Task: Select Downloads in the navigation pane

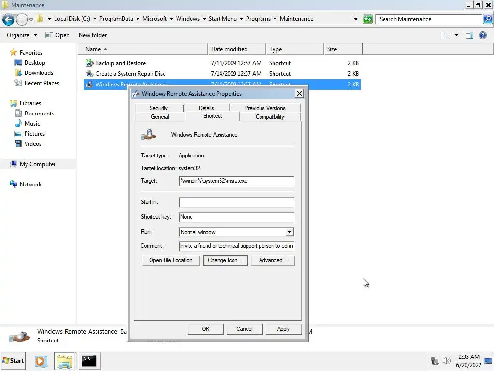Action: pyautogui.click(x=39, y=73)
